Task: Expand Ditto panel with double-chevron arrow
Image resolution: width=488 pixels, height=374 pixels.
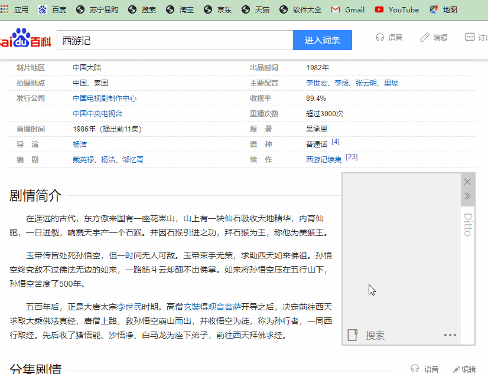Action: (467, 196)
